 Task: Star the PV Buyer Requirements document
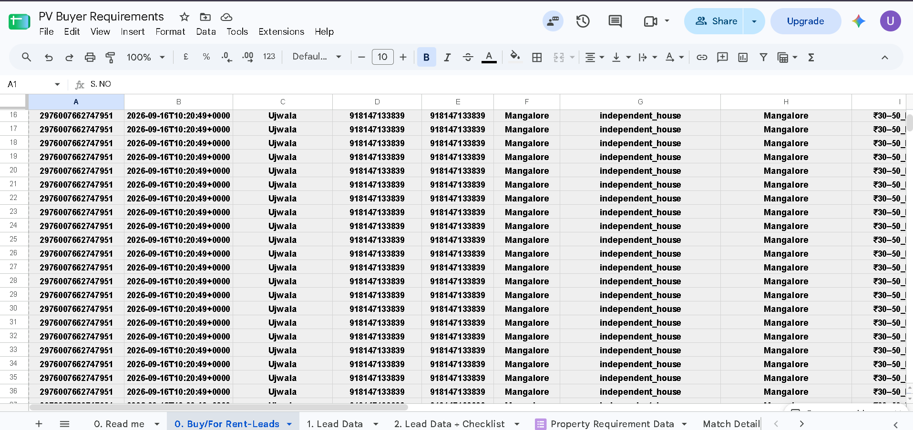click(185, 17)
